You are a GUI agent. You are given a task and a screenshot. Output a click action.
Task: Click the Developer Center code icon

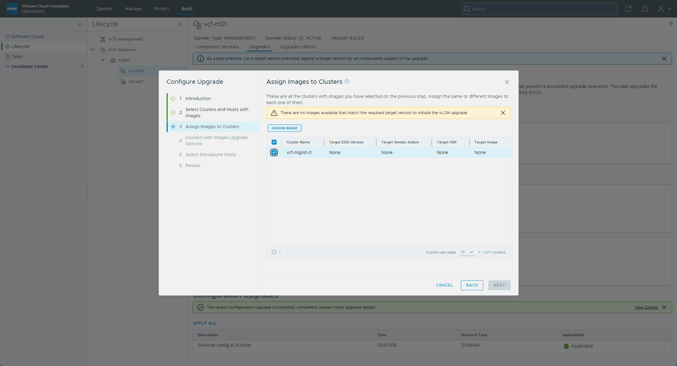tap(7, 66)
